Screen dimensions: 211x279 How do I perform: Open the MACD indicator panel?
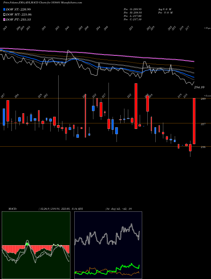[36, 245]
